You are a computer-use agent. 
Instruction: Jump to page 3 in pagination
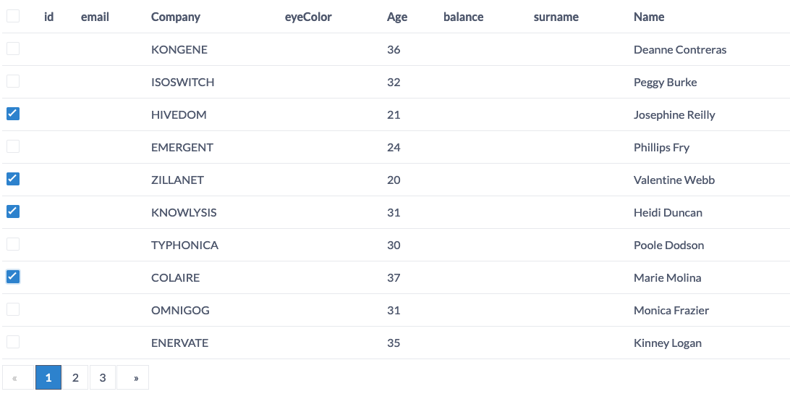(103, 377)
